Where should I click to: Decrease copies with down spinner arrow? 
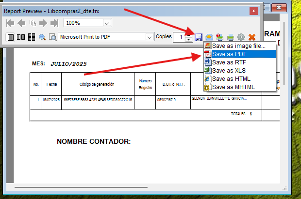pyautogui.click(x=189, y=39)
